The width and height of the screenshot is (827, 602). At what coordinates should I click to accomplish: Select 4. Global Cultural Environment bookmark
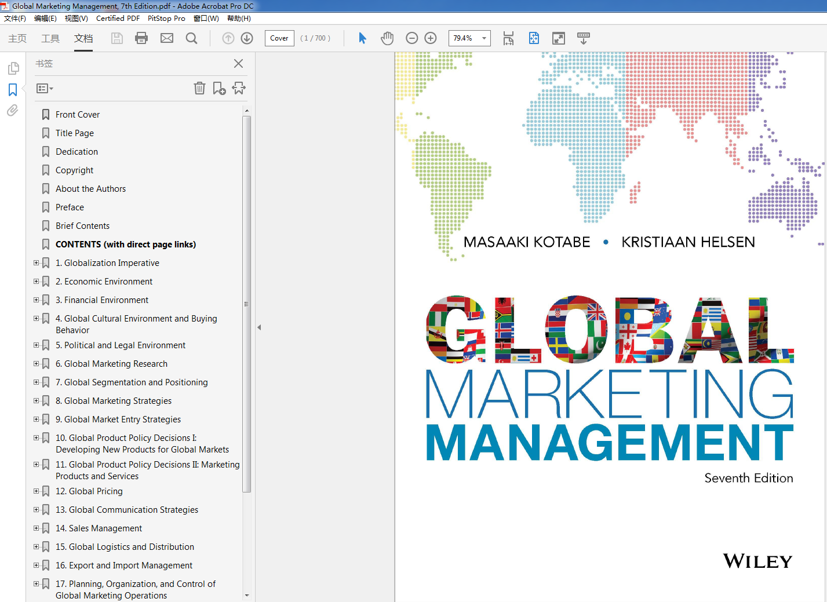(136, 324)
